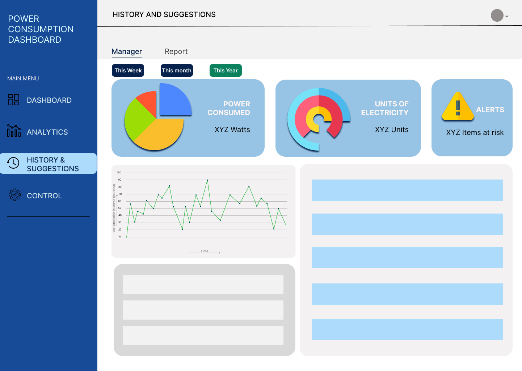Click the XYZ Watts value
Image resolution: width=522 pixels, height=371 pixels.
[232, 130]
